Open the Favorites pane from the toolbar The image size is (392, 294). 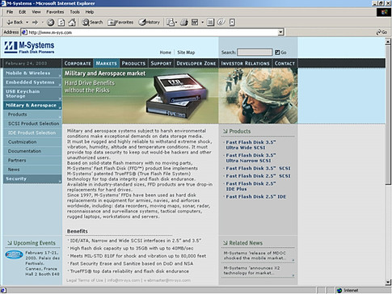tap(120, 22)
